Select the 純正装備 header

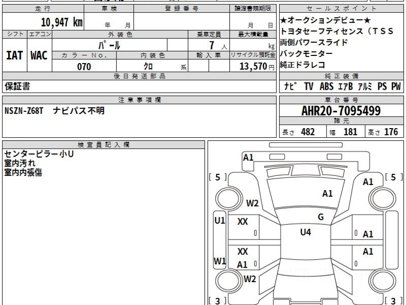click(x=342, y=76)
